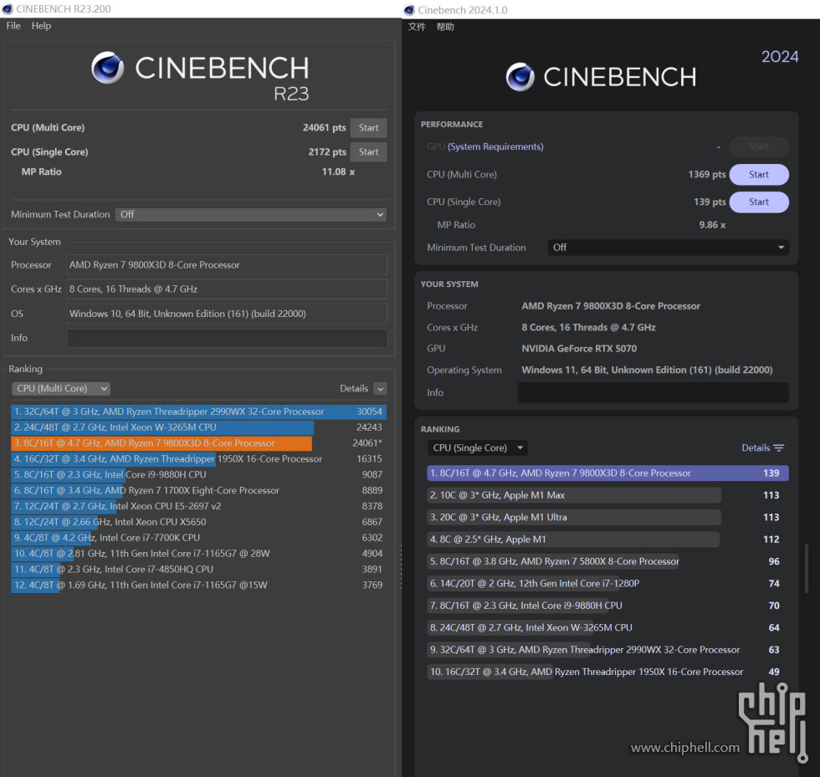820x777 pixels.
Task: Click Processor field in R23 Your System
Action: [x=227, y=265]
